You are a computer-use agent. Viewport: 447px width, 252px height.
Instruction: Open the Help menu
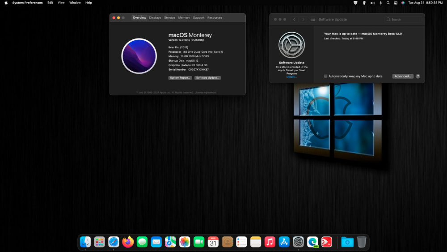(89, 3)
